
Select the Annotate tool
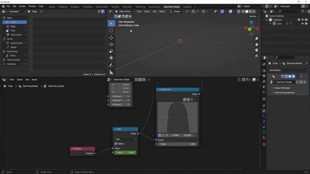click(x=111, y=65)
